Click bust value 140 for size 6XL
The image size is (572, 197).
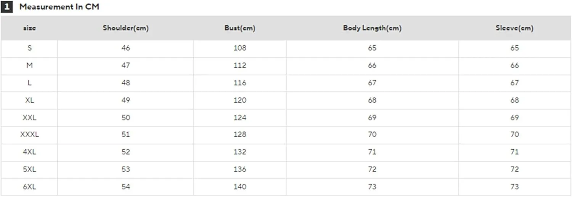point(240,187)
